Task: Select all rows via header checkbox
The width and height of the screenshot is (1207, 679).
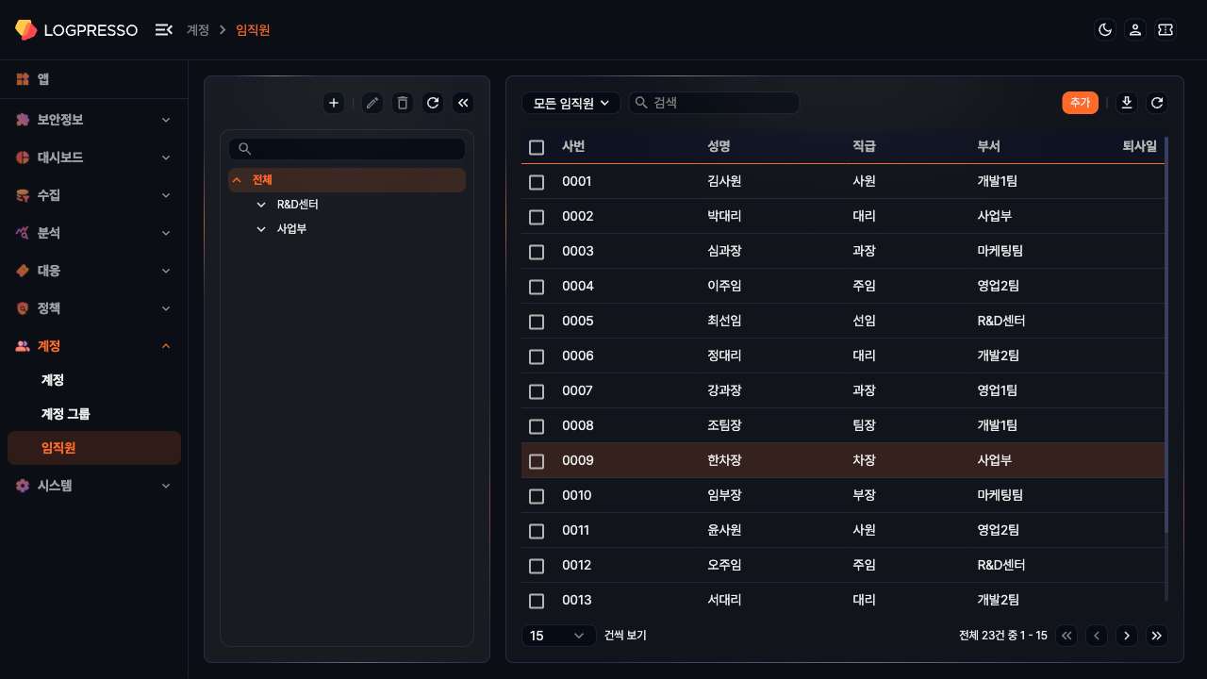Action: click(537, 147)
